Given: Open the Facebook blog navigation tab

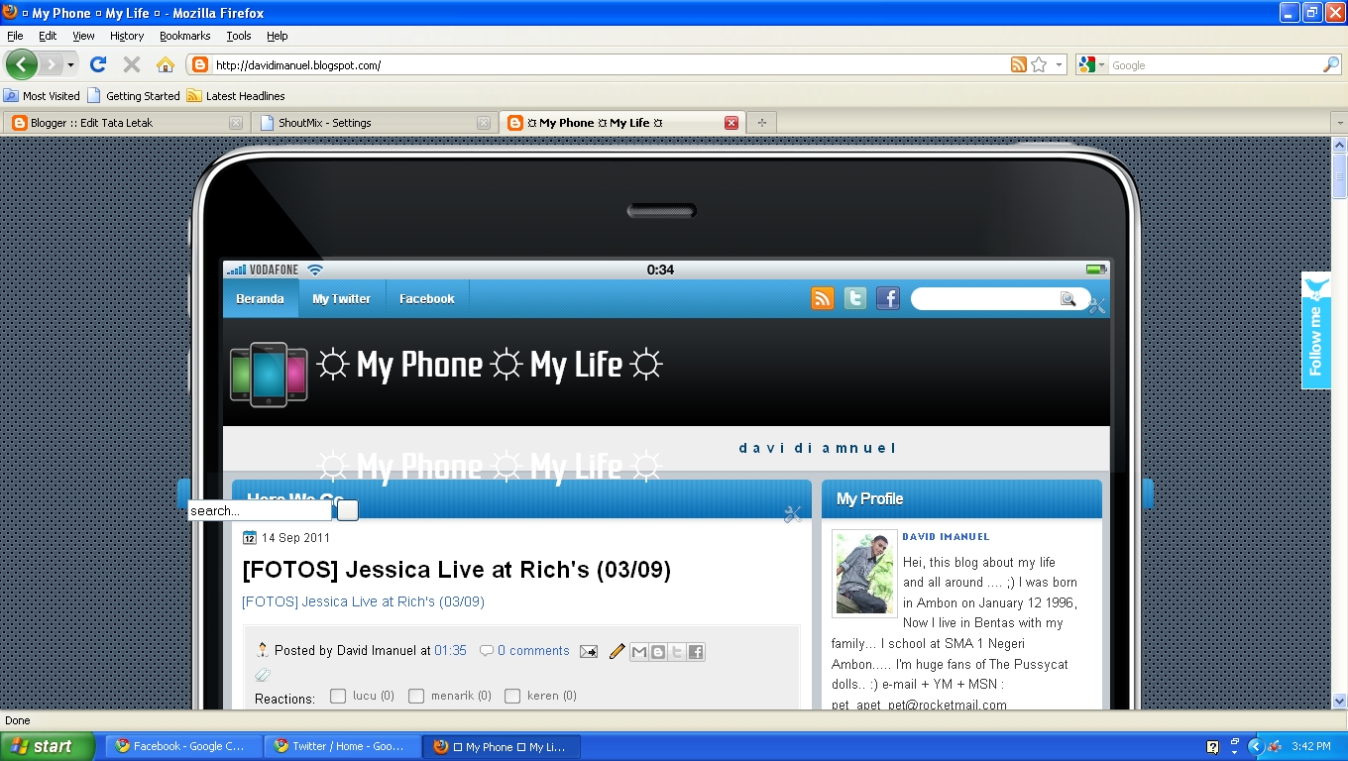Looking at the screenshot, I should click(x=427, y=298).
